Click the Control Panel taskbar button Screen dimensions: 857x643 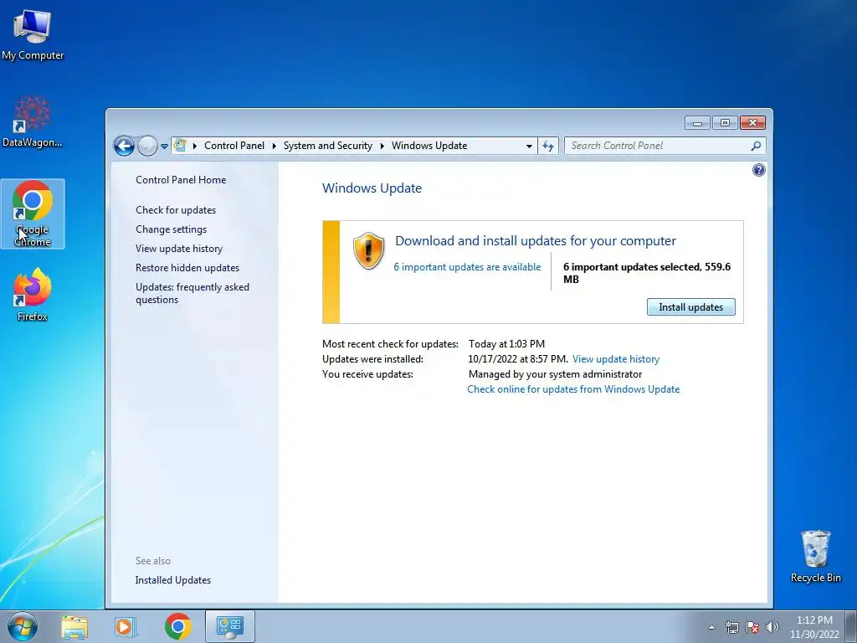tap(230, 626)
